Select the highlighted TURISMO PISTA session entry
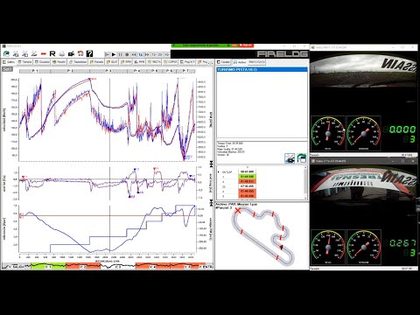Image resolution: width=420 pixels, height=315 pixels. [x=262, y=69]
